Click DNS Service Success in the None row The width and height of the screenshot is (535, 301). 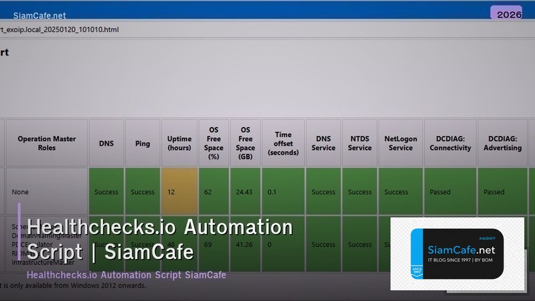pos(324,191)
